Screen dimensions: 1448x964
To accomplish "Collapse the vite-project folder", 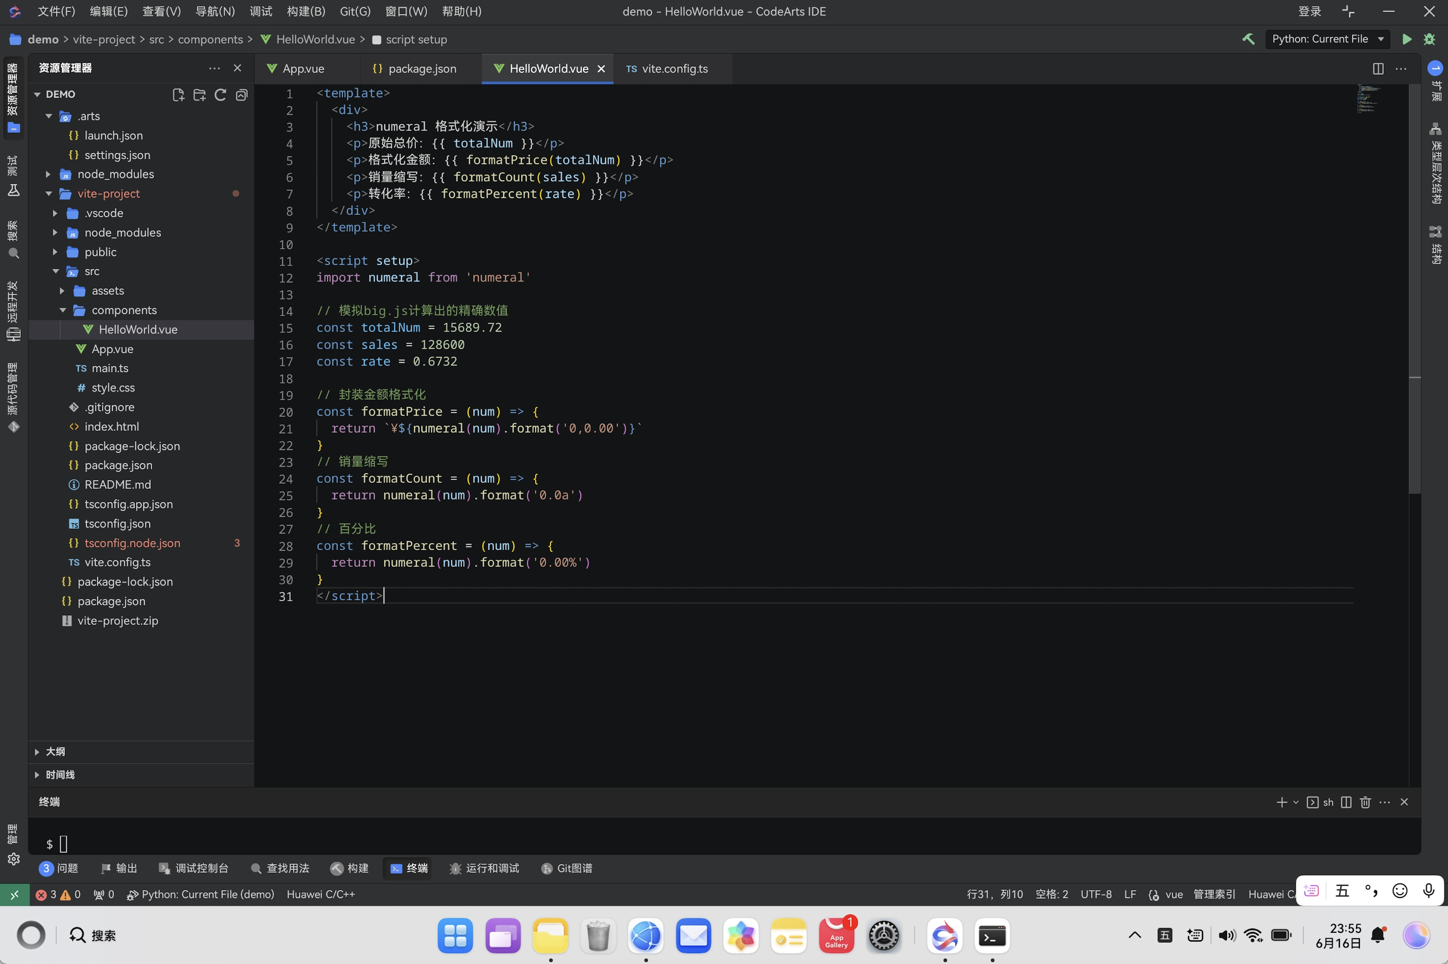I will [48, 194].
